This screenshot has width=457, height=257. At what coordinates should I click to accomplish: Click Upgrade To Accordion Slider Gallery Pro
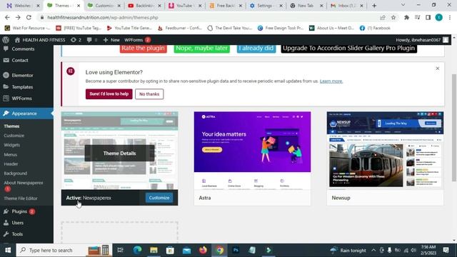pyautogui.click(x=349, y=49)
